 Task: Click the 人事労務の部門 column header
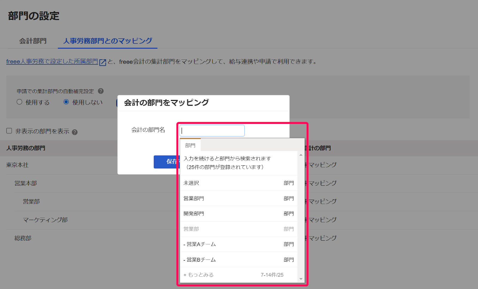pyautogui.click(x=26, y=148)
